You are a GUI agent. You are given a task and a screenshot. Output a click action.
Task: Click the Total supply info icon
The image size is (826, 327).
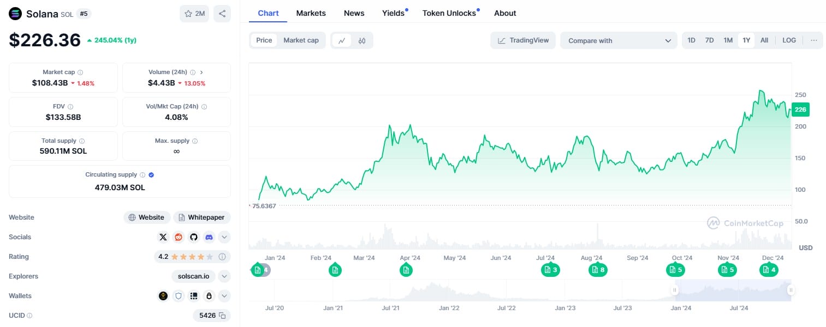coord(82,141)
